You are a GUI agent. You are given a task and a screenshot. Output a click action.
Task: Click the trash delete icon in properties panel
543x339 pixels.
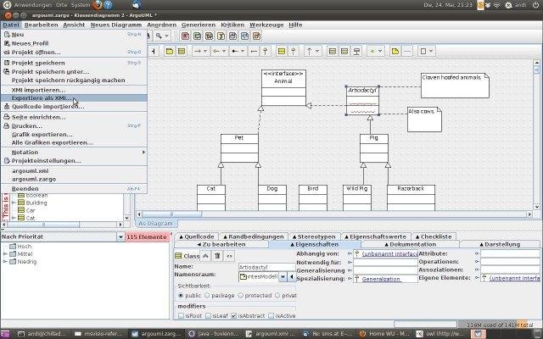coord(218,255)
